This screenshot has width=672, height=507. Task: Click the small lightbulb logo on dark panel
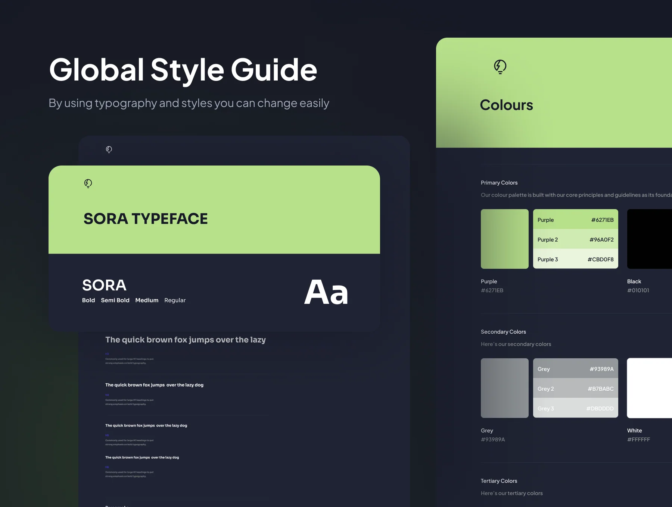[109, 149]
